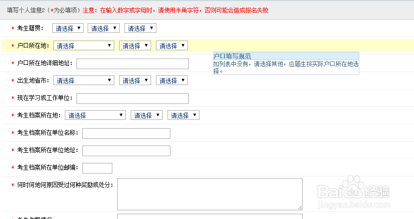Open the wide 户口所在地 province dropdown
This screenshot has width=414, height=219.
point(84,45)
